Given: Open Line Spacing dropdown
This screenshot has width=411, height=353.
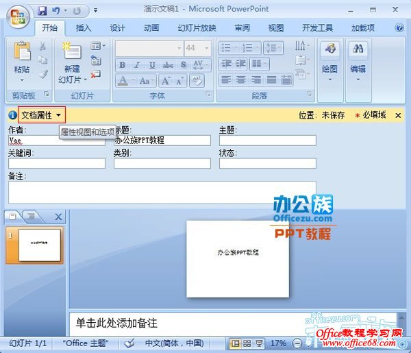Looking at the screenshot, I should (273, 48).
